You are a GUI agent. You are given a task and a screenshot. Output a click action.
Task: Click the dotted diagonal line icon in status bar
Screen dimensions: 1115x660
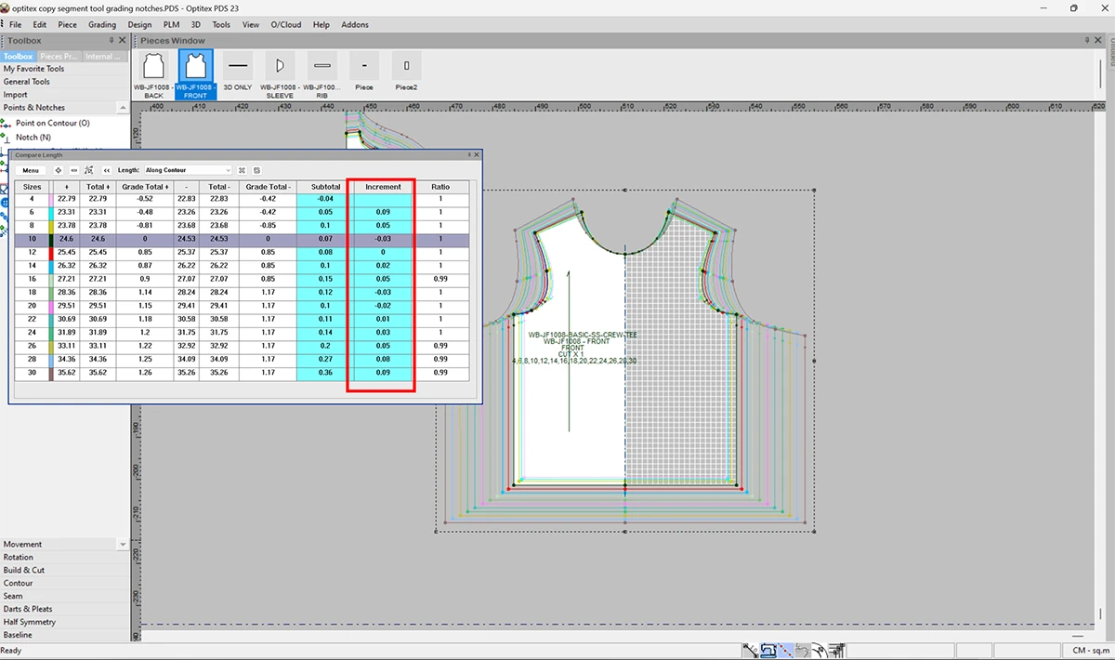(x=785, y=651)
